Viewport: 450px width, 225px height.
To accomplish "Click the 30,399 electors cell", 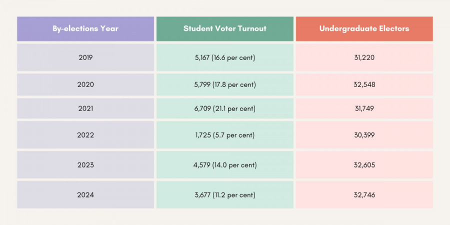I will (x=364, y=135).
